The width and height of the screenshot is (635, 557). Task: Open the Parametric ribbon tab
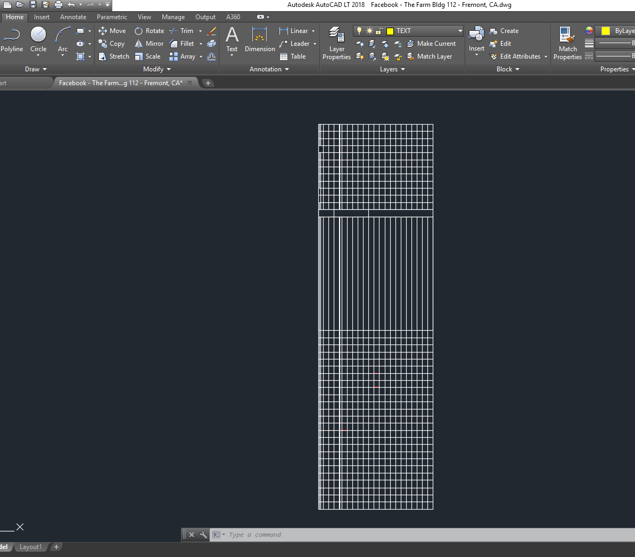(111, 17)
